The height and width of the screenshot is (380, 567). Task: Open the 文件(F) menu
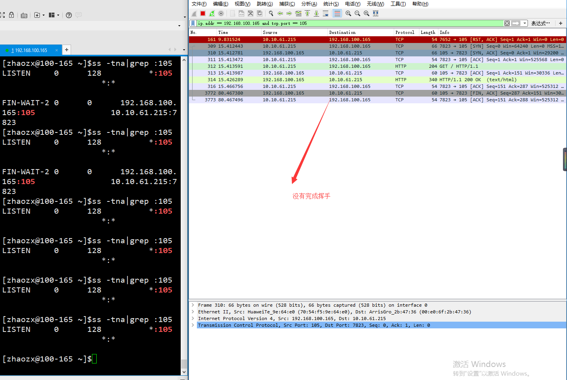[x=199, y=4]
